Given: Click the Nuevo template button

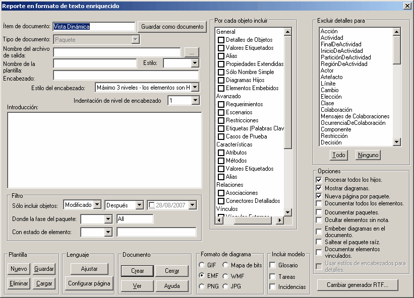Looking at the screenshot, I should (19, 269).
